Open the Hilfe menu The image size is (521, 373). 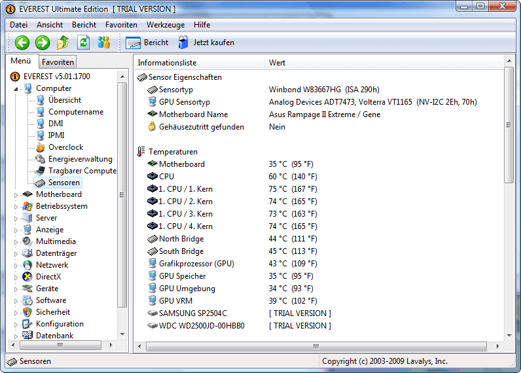(x=202, y=25)
